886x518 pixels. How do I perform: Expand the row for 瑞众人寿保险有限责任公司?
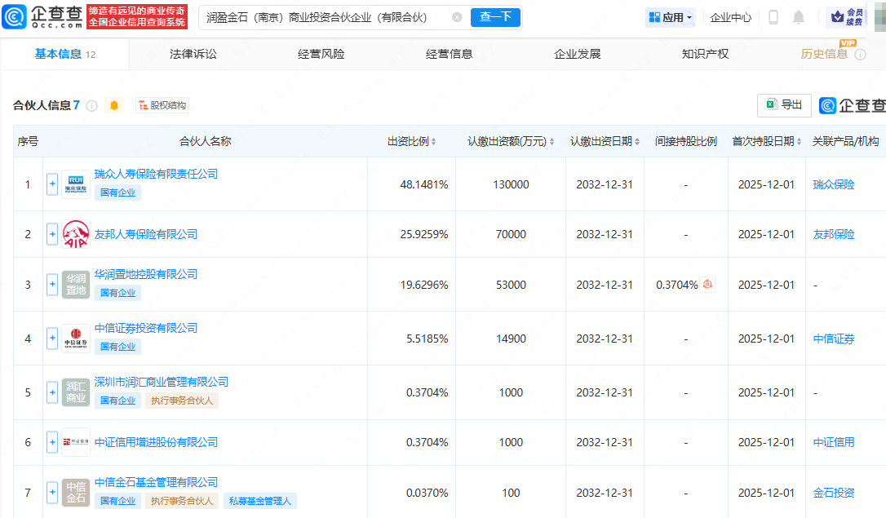pos(52,184)
